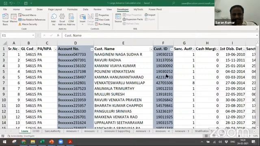Screen dimensions: 260x146
Task: Open Adobe Acrobat from the taskbar
Action: 70,142
